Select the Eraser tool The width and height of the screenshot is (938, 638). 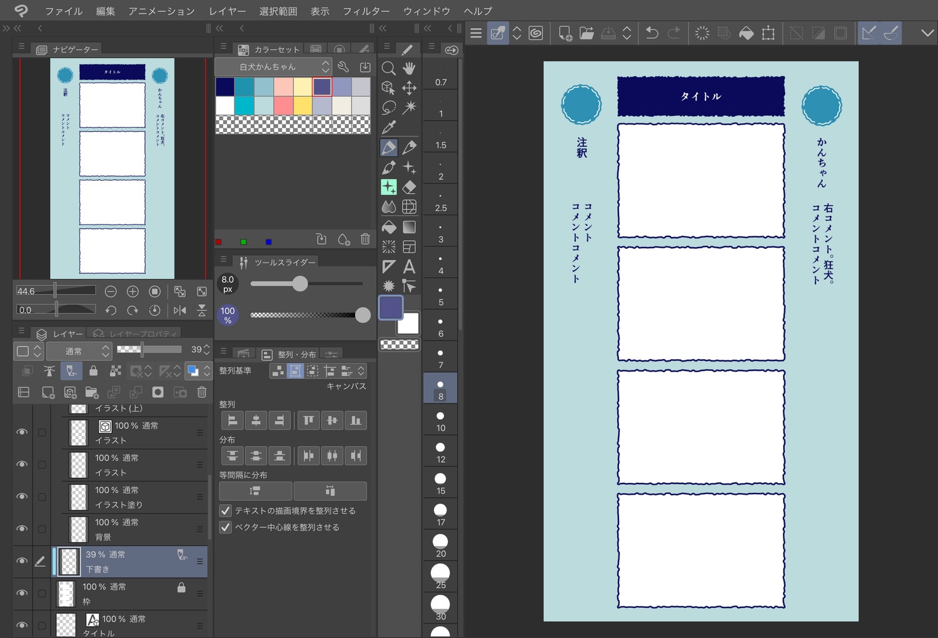coord(409,187)
